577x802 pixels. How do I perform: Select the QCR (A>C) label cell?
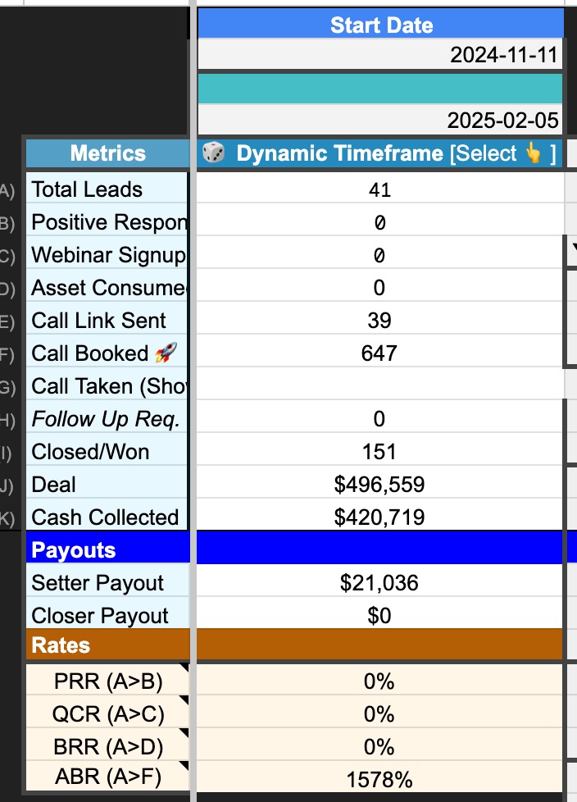tap(107, 713)
